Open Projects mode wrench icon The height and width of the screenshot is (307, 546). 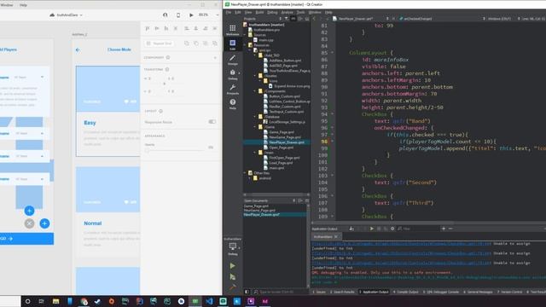(x=232, y=89)
